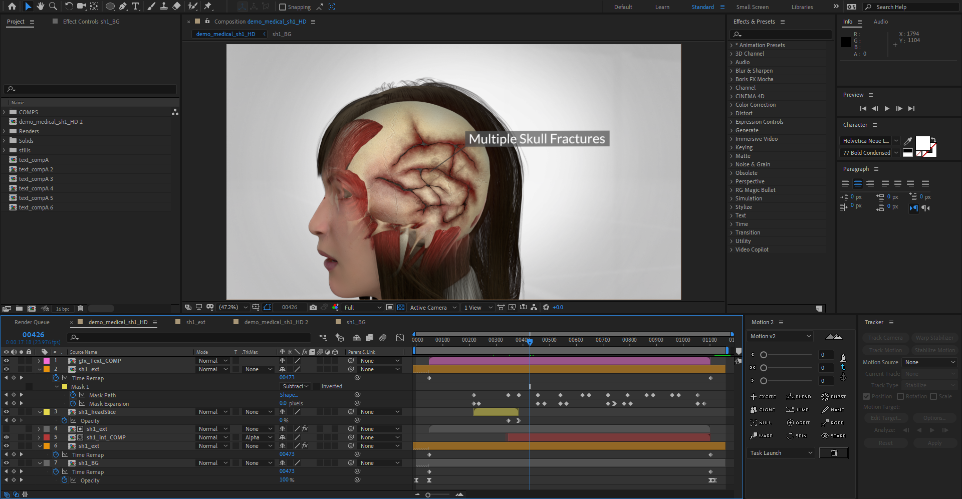Select the Pen tool
Viewport: 962px width, 499px height.
123,7
